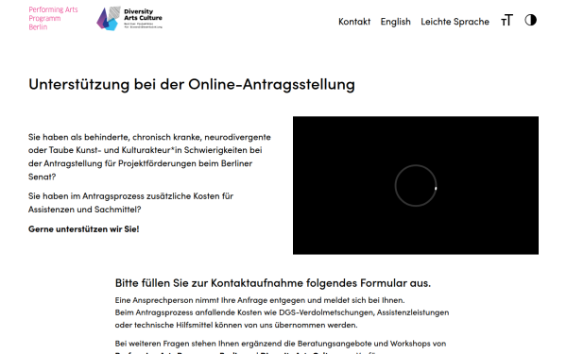This screenshot has height=354, width=567.
Task: Click the heading "Unterstützung bei der Online-Antragsstellung"
Action: tap(192, 85)
